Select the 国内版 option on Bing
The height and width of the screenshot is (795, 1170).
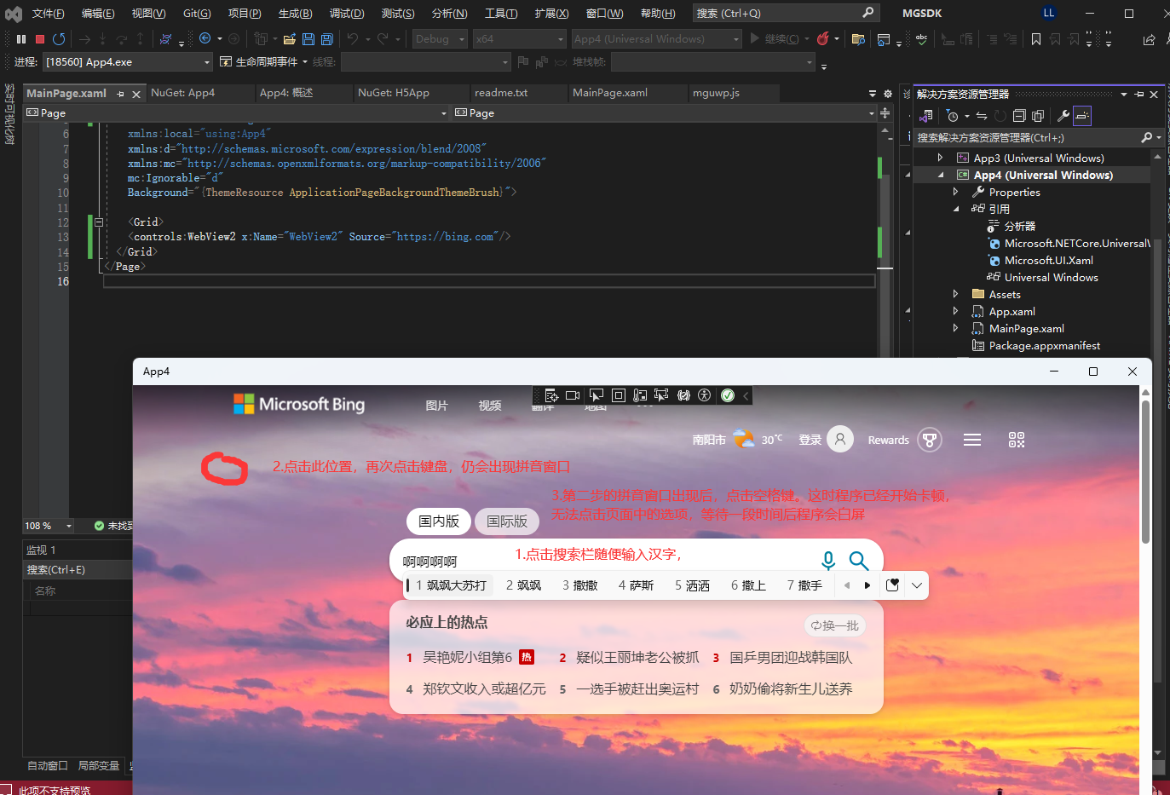[438, 521]
